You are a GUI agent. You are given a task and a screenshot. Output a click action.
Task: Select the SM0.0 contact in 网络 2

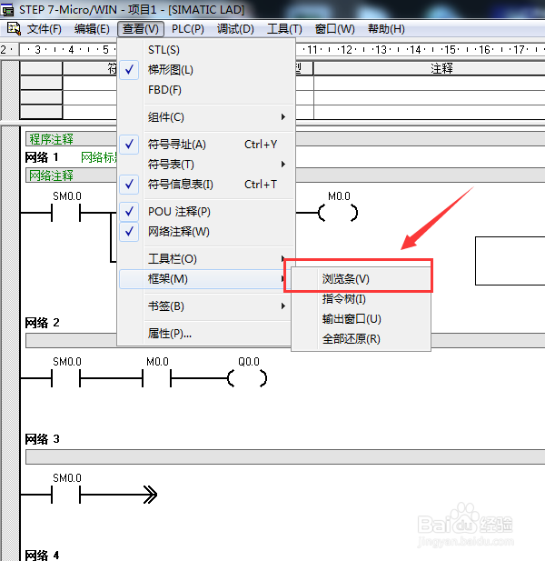coord(66,378)
